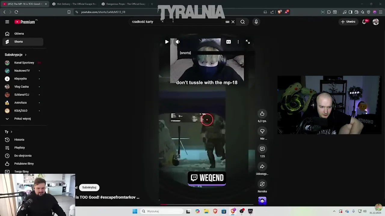Open the music note playlist icon in toolbar

345,12
